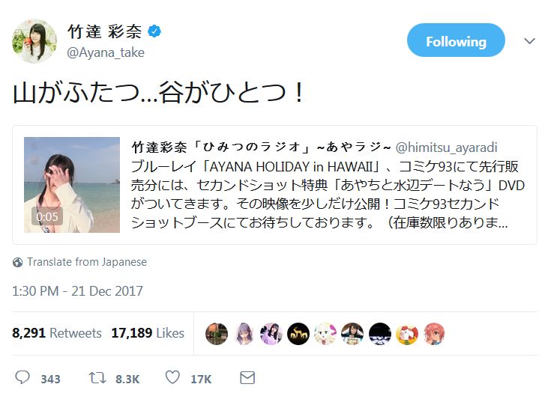Toggle the Following button
Viewport: 548px width, 399px height.
[455, 42]
